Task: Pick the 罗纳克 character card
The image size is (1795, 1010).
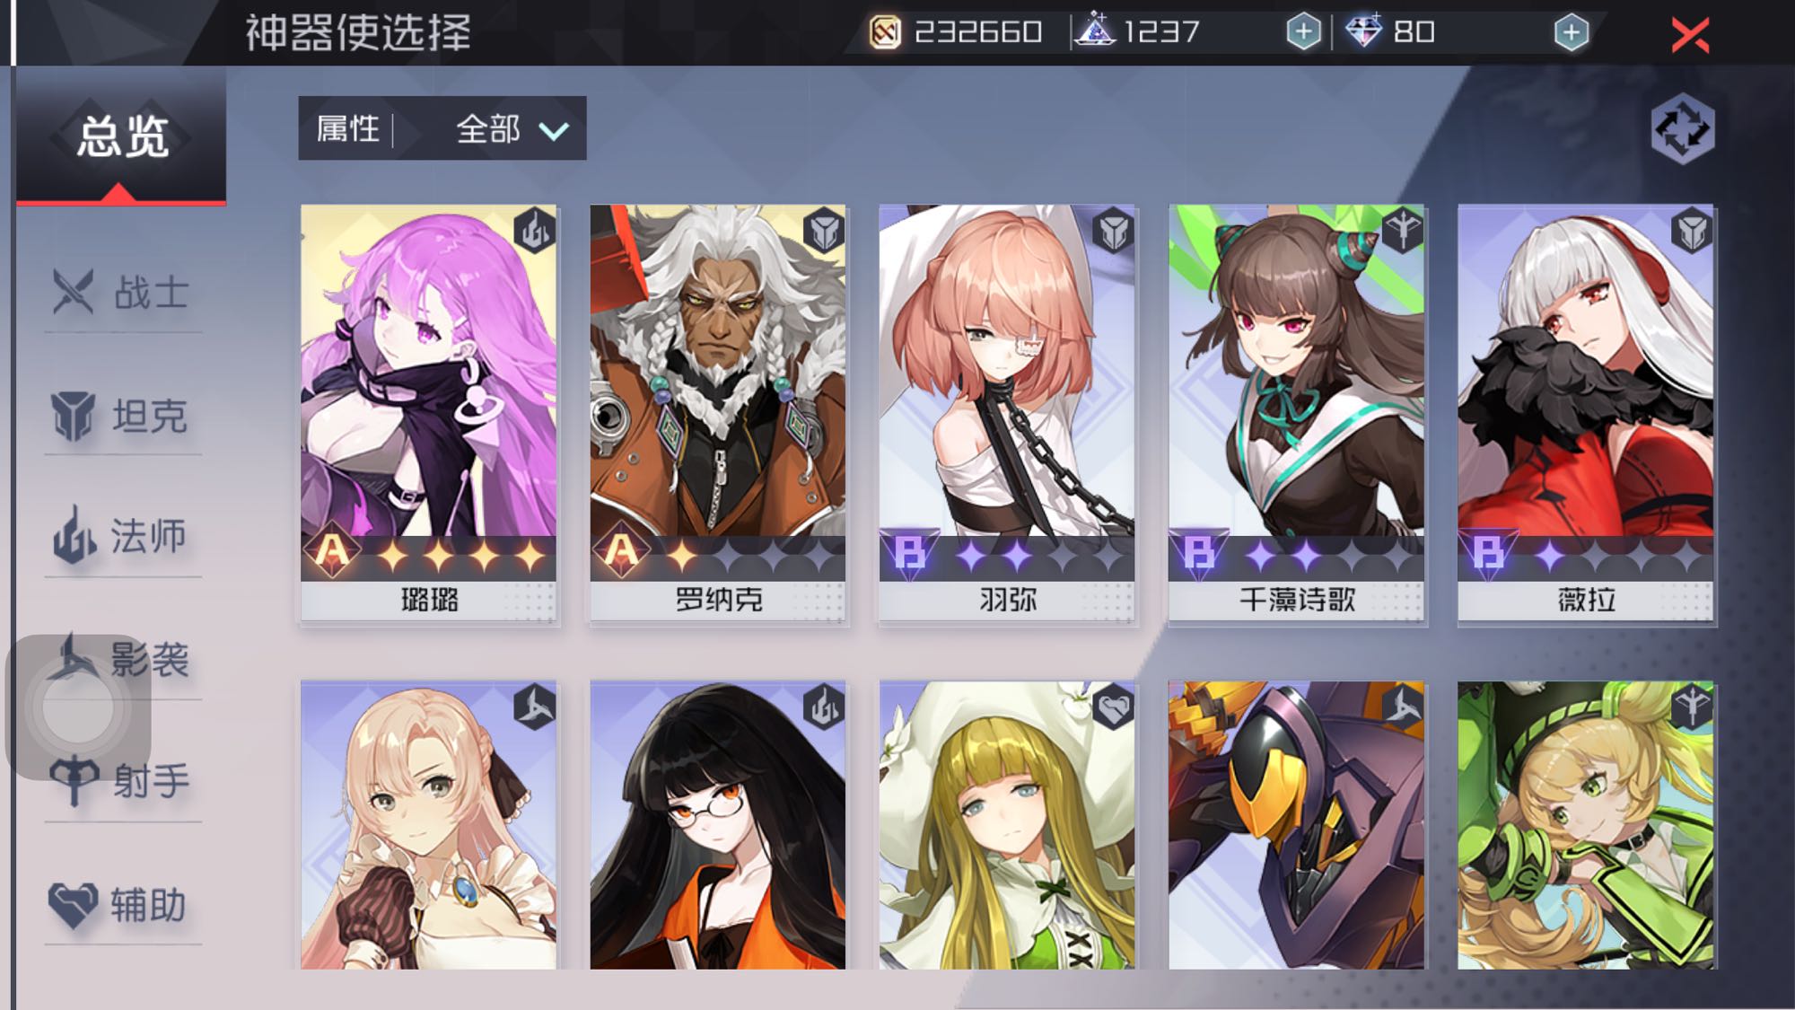Action: (x=718, y=413)
